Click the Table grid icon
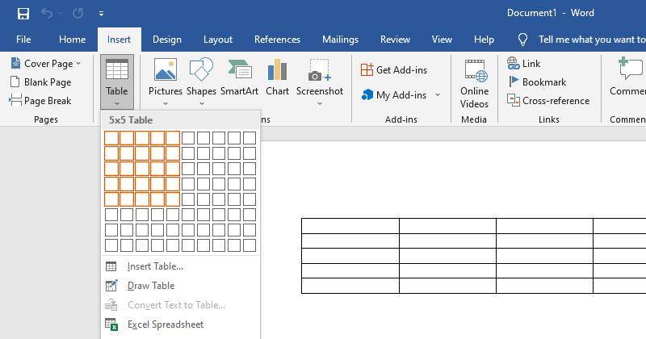This screenshot has height=339, width=646. click(x=117, y=69)
